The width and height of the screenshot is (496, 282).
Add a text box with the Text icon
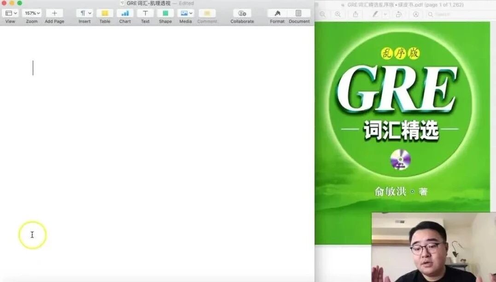coord(145,13)
